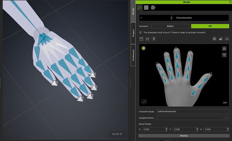Select the thumb tip bone in hand diagram

click(x=210, y=74)
